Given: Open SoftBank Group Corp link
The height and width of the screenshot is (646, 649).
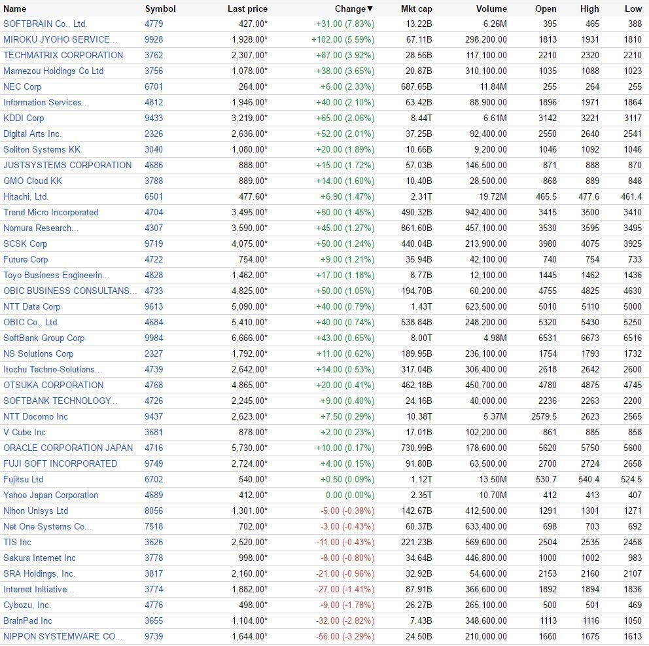Looking at the screenshot, I should pos(44,338).
